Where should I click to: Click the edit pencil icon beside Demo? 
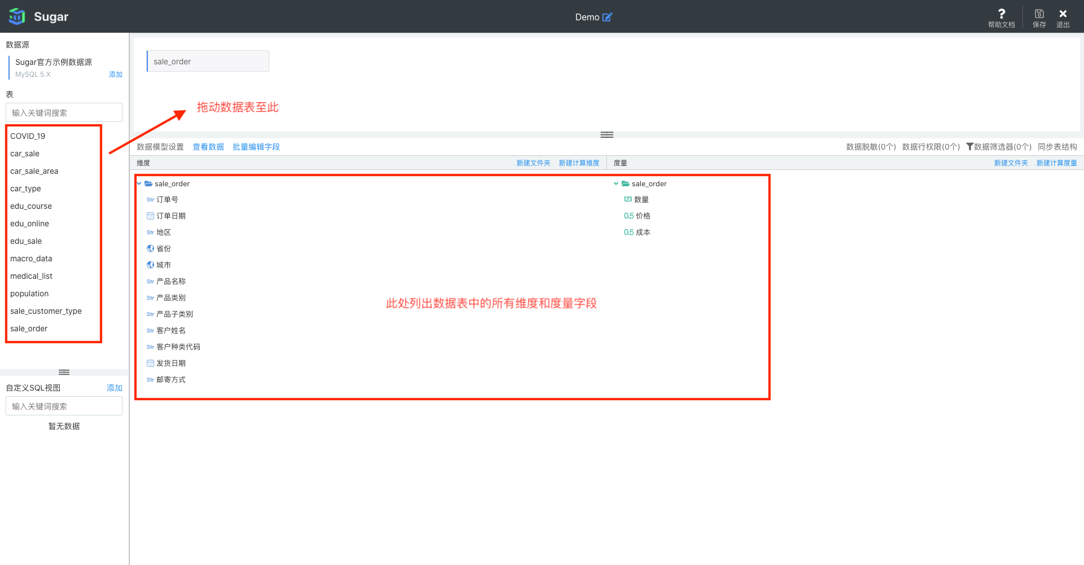pos(607,17)
